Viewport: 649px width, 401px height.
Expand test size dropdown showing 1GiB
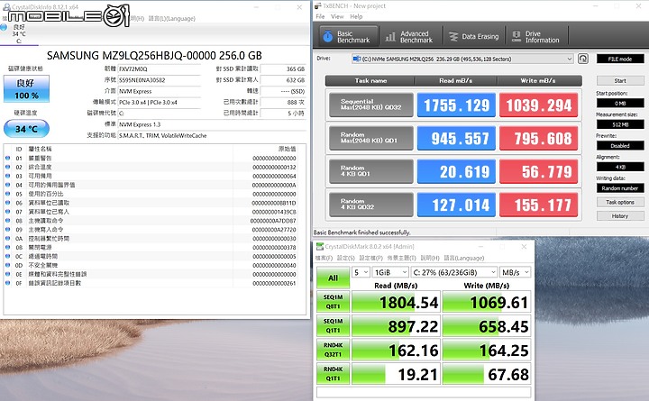[390, 272]
